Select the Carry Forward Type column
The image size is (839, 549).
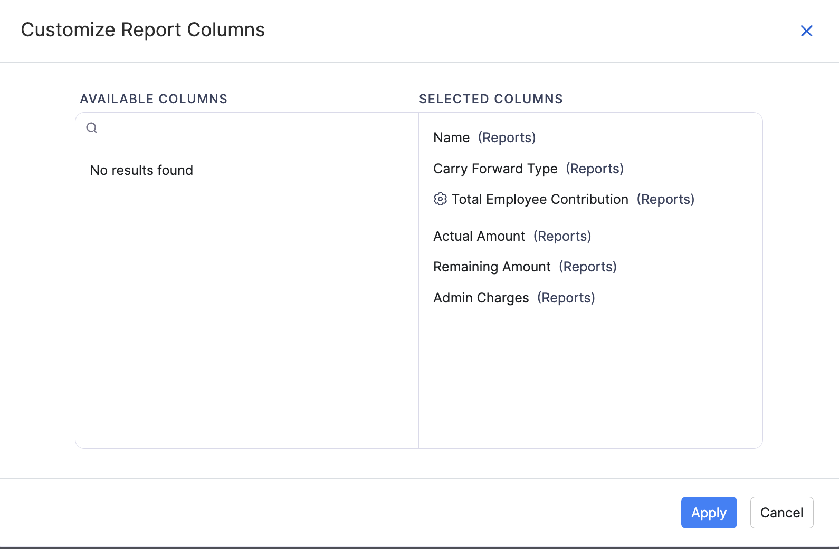tap(528, 169)
